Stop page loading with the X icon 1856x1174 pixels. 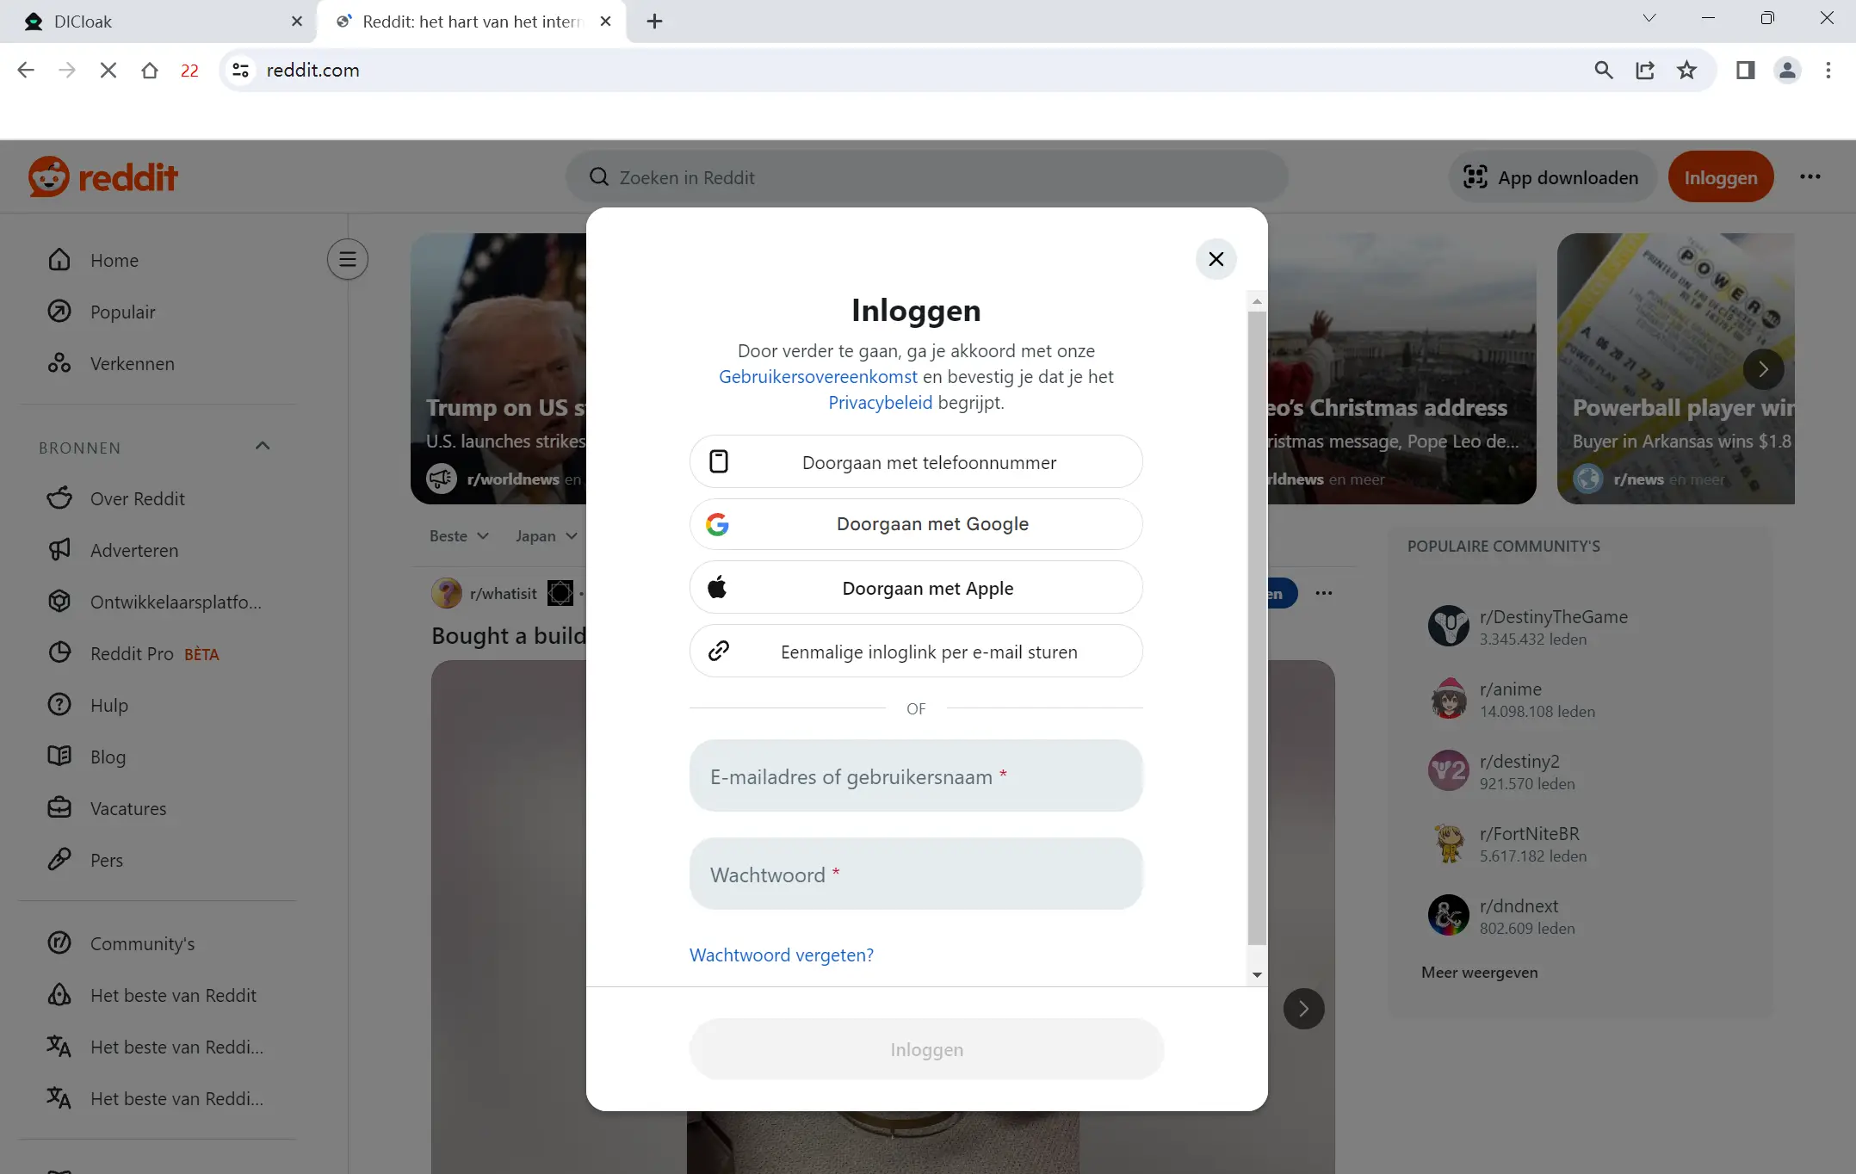pyautogui.click(x=108, y=71)
